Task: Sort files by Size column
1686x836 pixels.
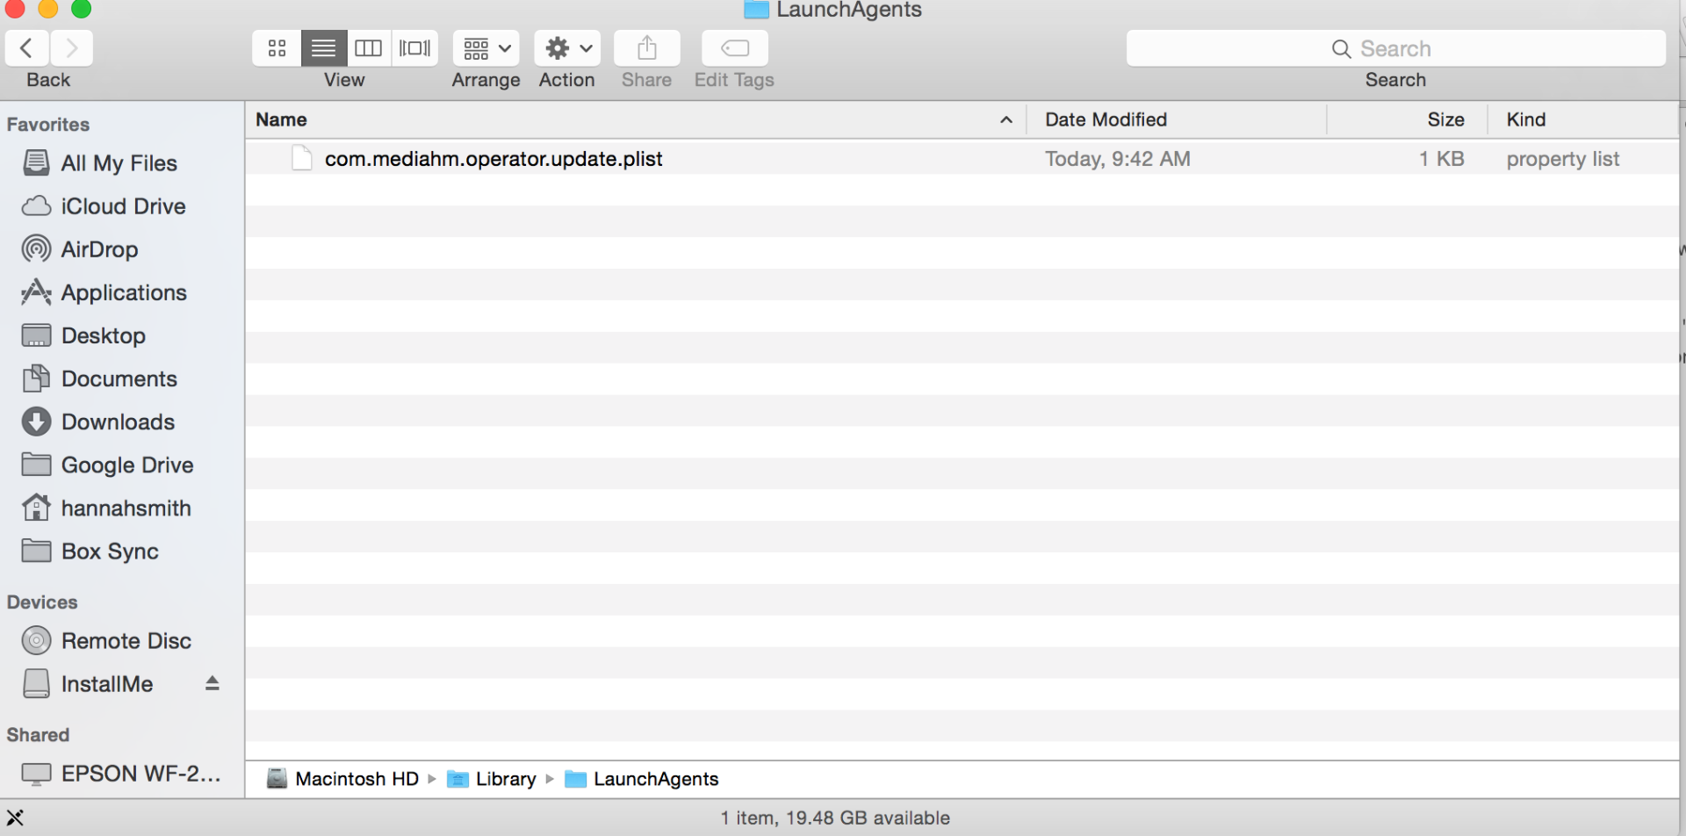Action: click(x=1445, y=119)
